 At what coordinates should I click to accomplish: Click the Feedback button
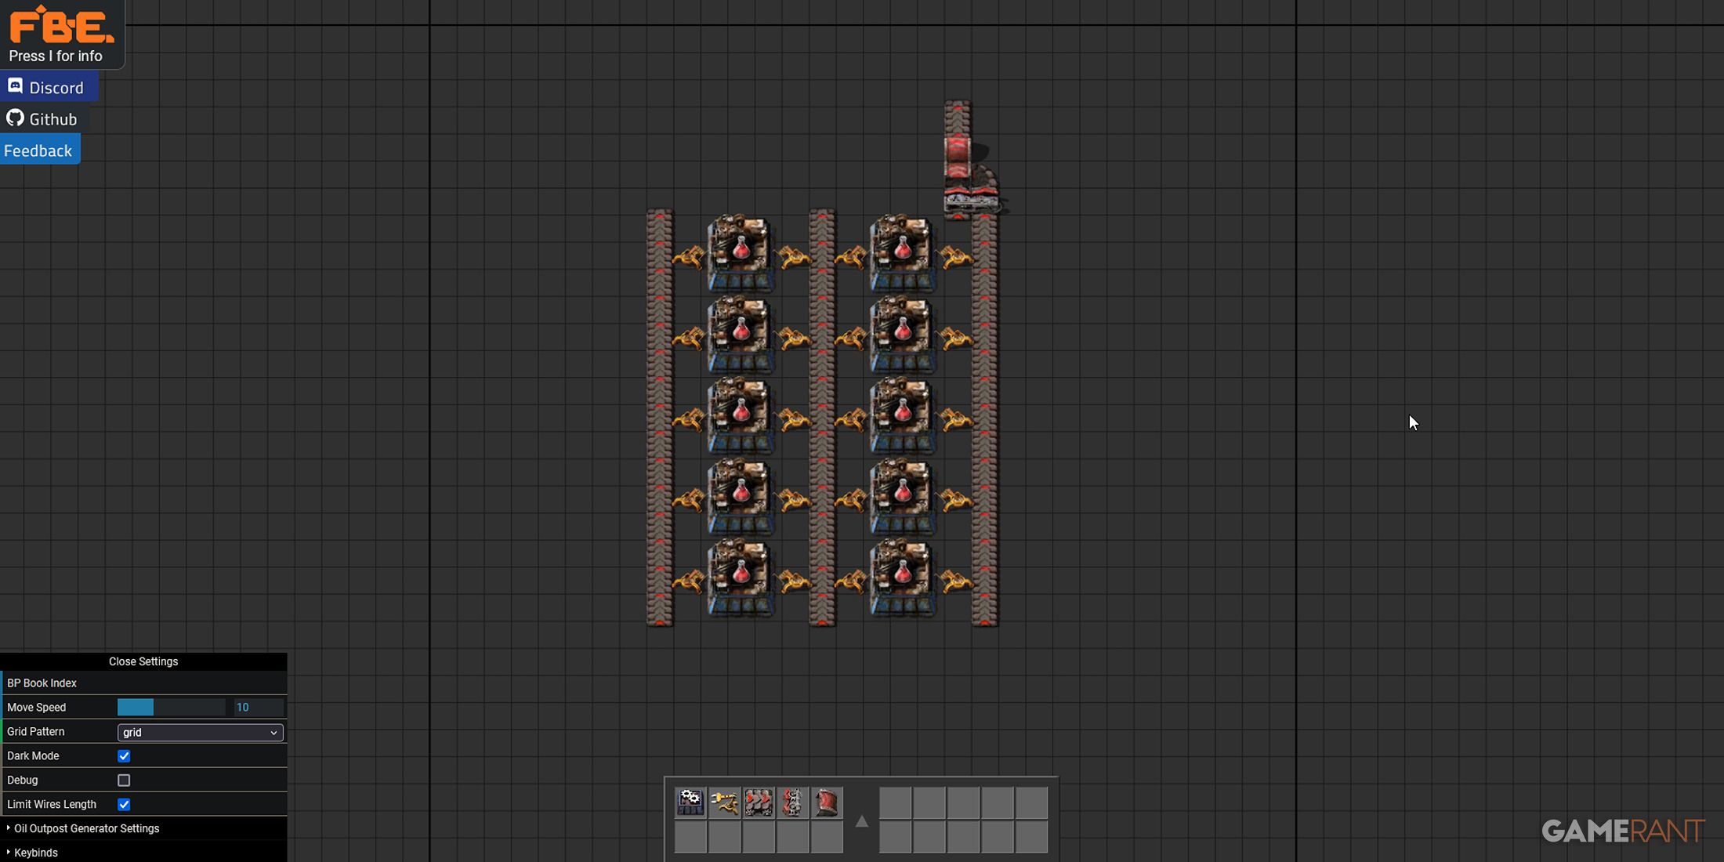pos(38,150)
